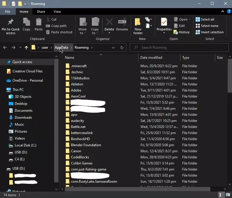232x198 pixels.
Task: Open the address bar history dropdown
Action: point(113,47)
